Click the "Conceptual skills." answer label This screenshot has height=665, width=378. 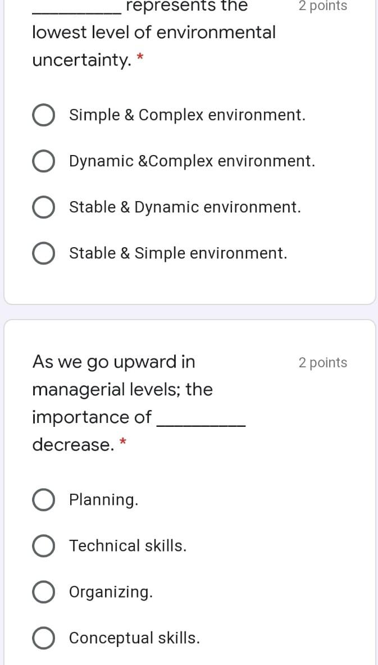pos(134,638)
